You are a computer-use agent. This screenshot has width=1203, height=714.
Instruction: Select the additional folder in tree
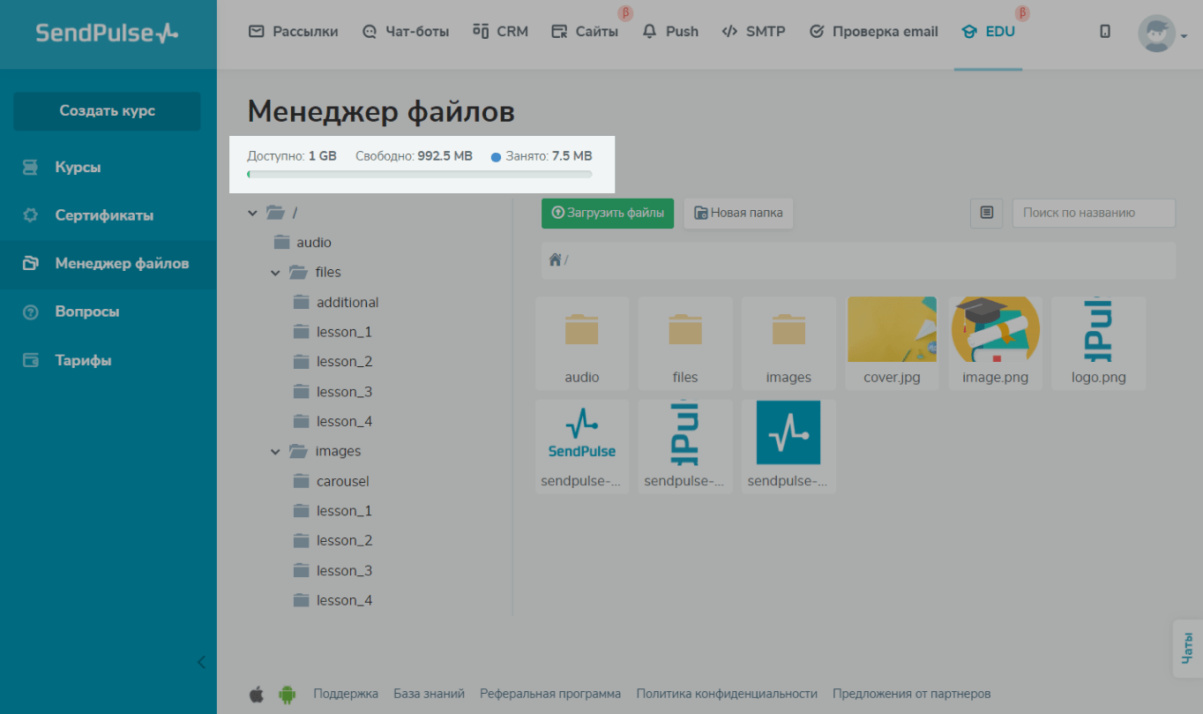(337, 303)
